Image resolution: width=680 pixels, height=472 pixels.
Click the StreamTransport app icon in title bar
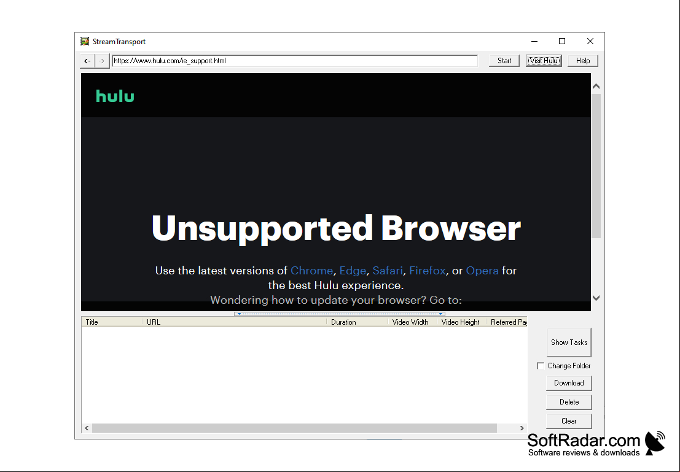click(x=85, y=42)
